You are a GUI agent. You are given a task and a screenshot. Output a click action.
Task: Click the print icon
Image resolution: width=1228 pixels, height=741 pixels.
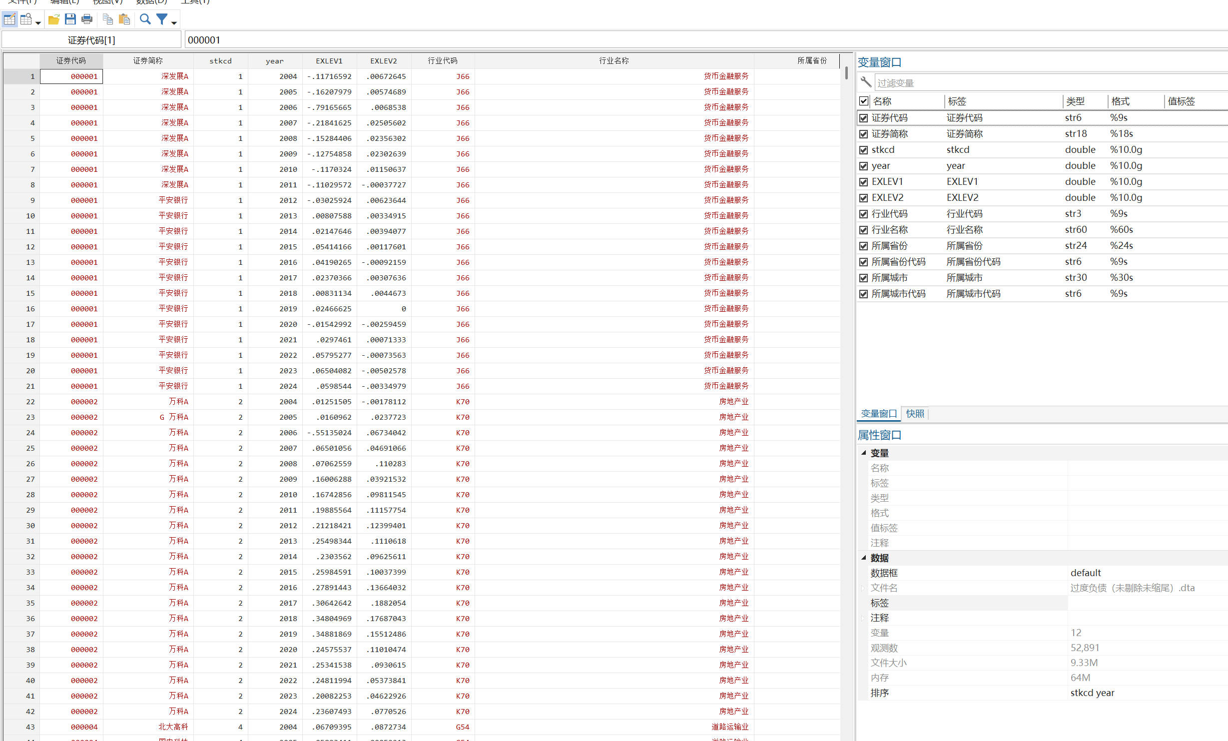tap(87, 19)
